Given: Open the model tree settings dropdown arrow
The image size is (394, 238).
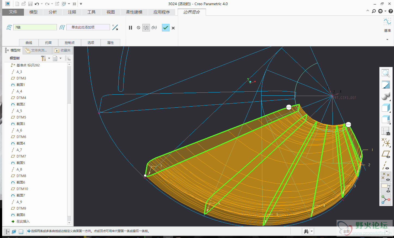Looking at the screenshot, I should [49, 58].
